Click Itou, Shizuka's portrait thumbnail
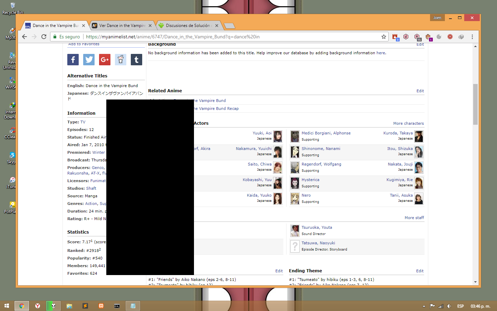The width and height of the screenshot is (497, 311). coord(419,152)
